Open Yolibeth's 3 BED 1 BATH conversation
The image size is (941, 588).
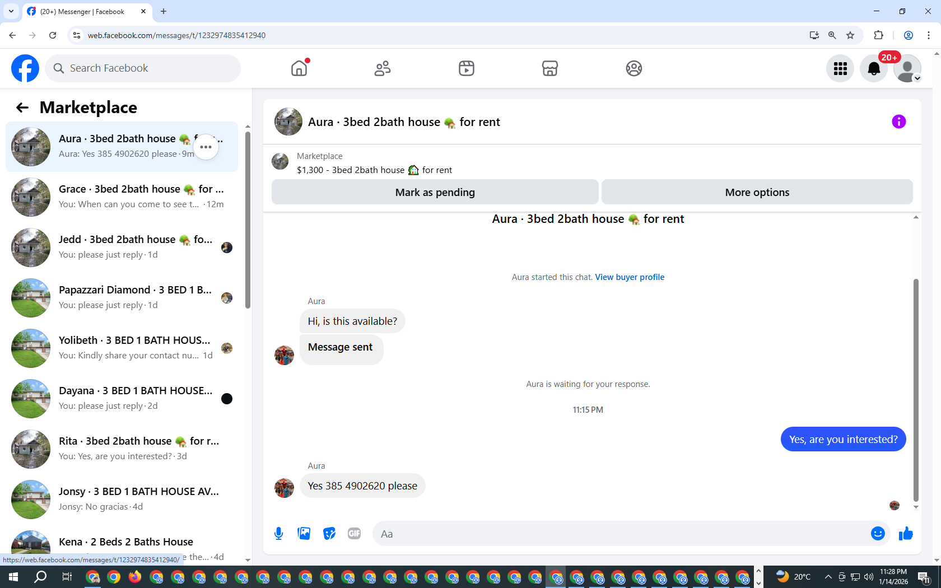122,348
